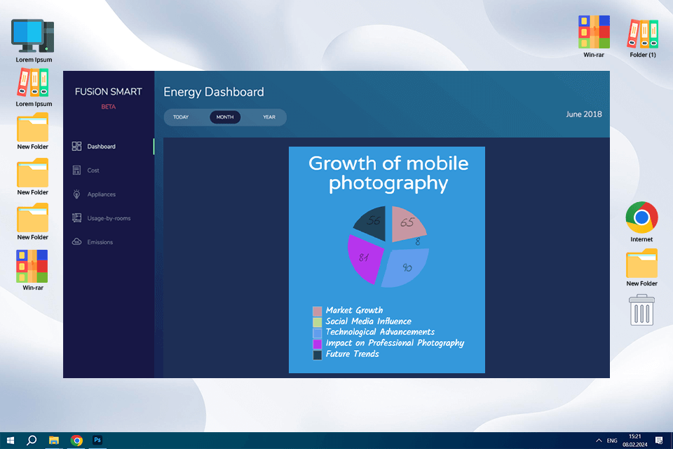This screenshot has height=449, width=673.
Task: Click the June 2018 date label
Action: 584,114
